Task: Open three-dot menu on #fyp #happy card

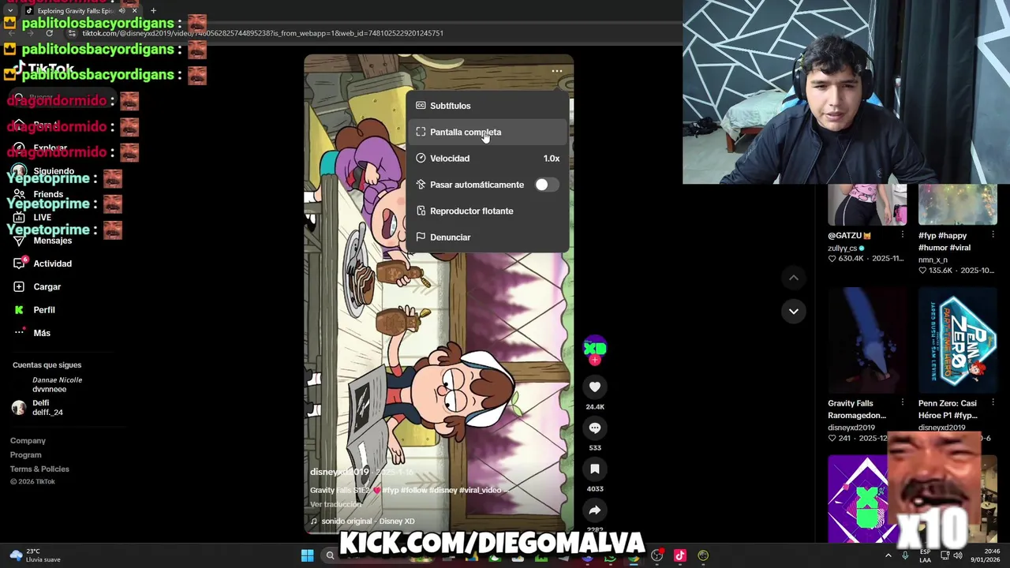Action: click(993, 235)
